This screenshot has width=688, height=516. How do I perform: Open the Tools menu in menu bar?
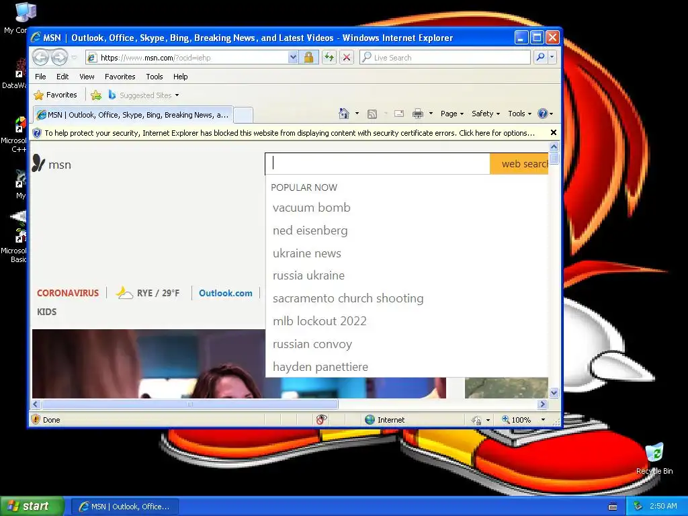[x=155, y=77]
